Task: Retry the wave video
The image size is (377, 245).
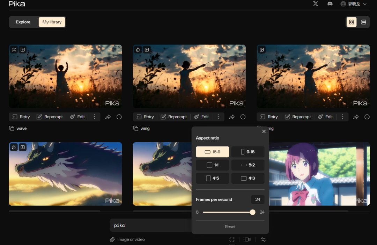Action: point(21,117)
